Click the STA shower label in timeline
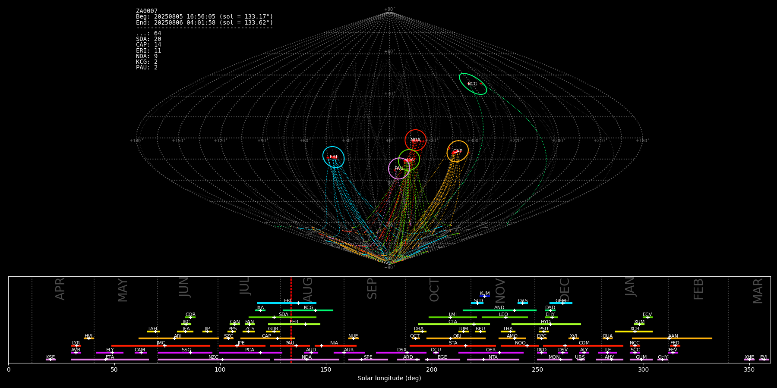The image size is (777, 388). click(x=453, y=343)
